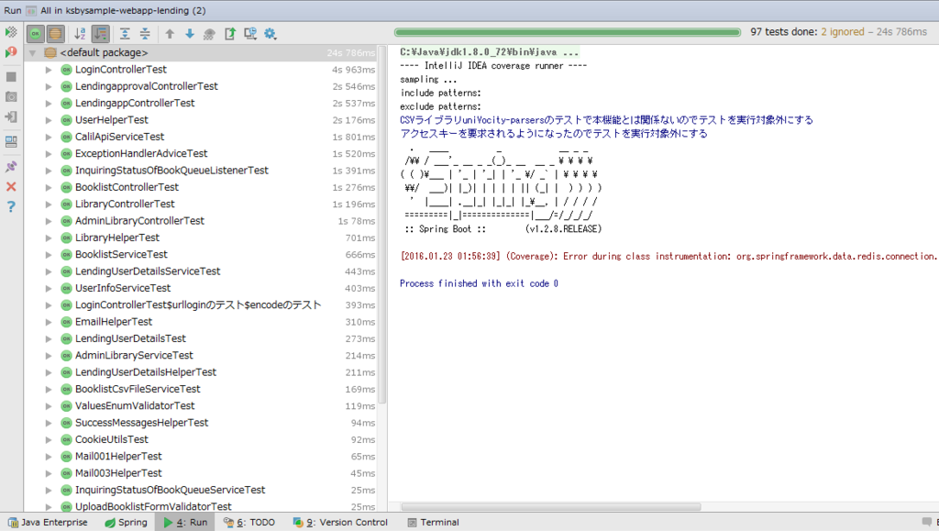Viewport: 939px width, 531px height.
Task: Open Terminal tool window
Action: [x=433, y=522]
